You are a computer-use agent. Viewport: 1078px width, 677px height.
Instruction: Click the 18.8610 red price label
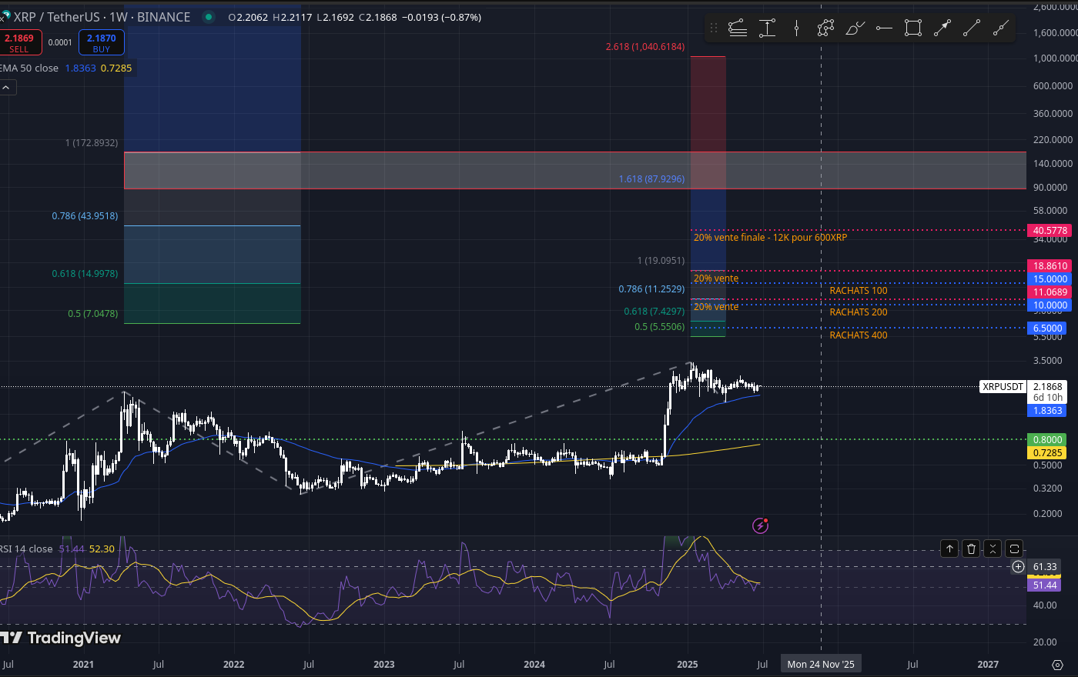pyautogui.click(x=1050, y=265)
